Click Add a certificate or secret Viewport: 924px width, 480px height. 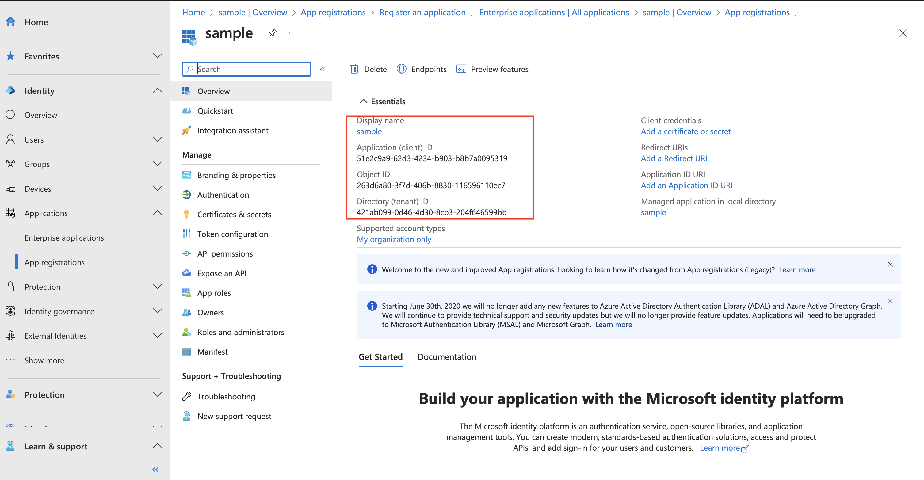pyautogui.click(x=685, y=132)
